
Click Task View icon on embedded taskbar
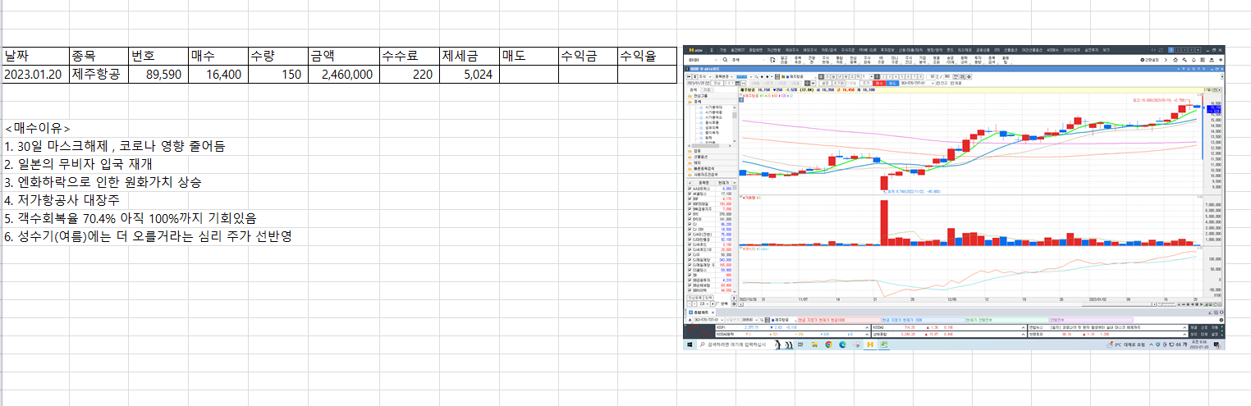pyautogui.click(x=800, y=344)
